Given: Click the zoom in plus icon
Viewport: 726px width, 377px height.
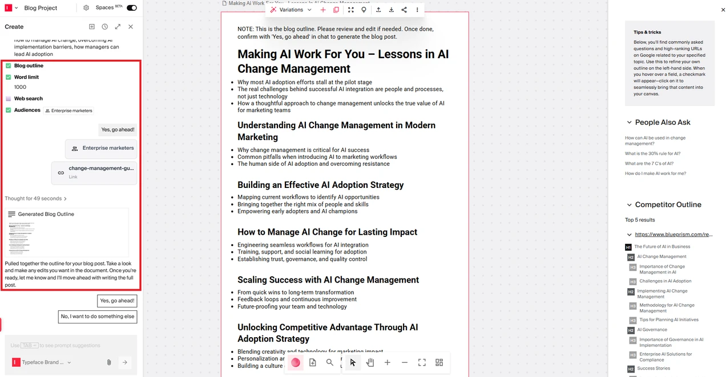Looking at the screenshot, I should (388, 362).
